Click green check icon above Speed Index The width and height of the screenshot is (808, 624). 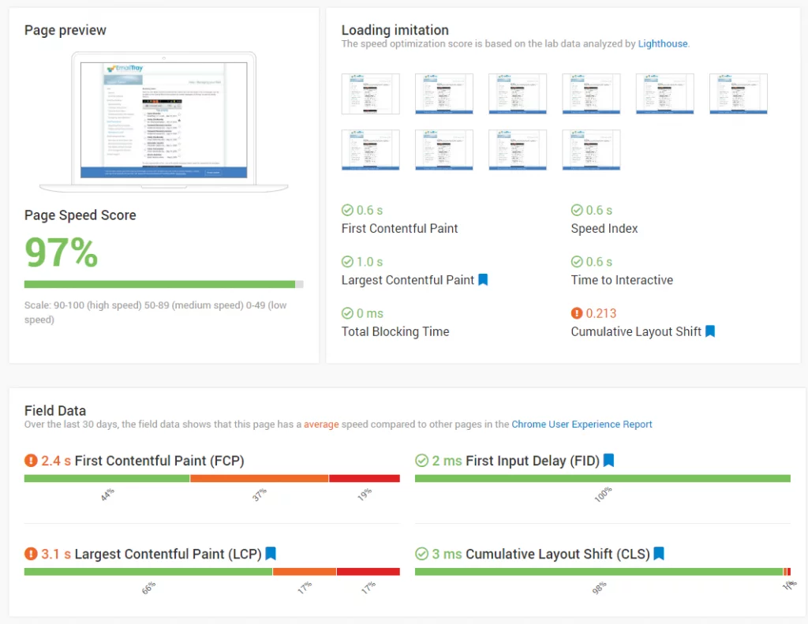[577, 211]
